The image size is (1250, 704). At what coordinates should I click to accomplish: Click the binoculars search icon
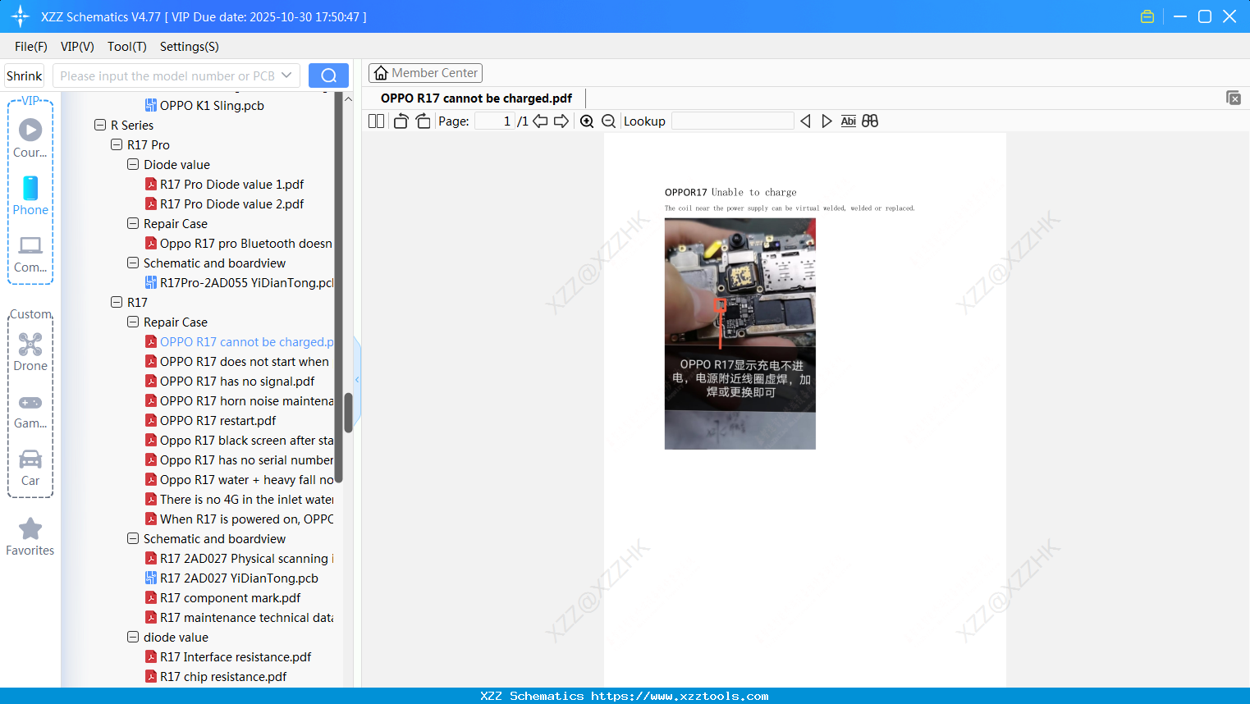870,121
